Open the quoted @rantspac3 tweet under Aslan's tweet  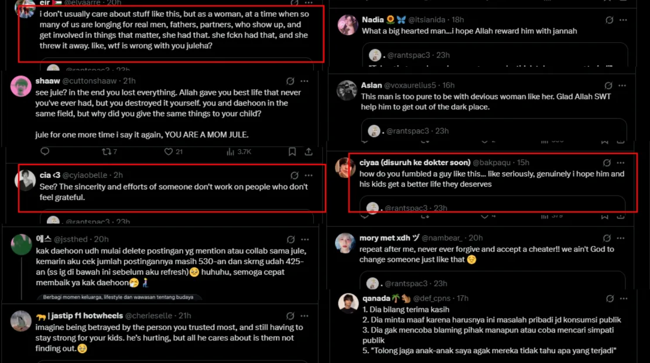[495, 131]
